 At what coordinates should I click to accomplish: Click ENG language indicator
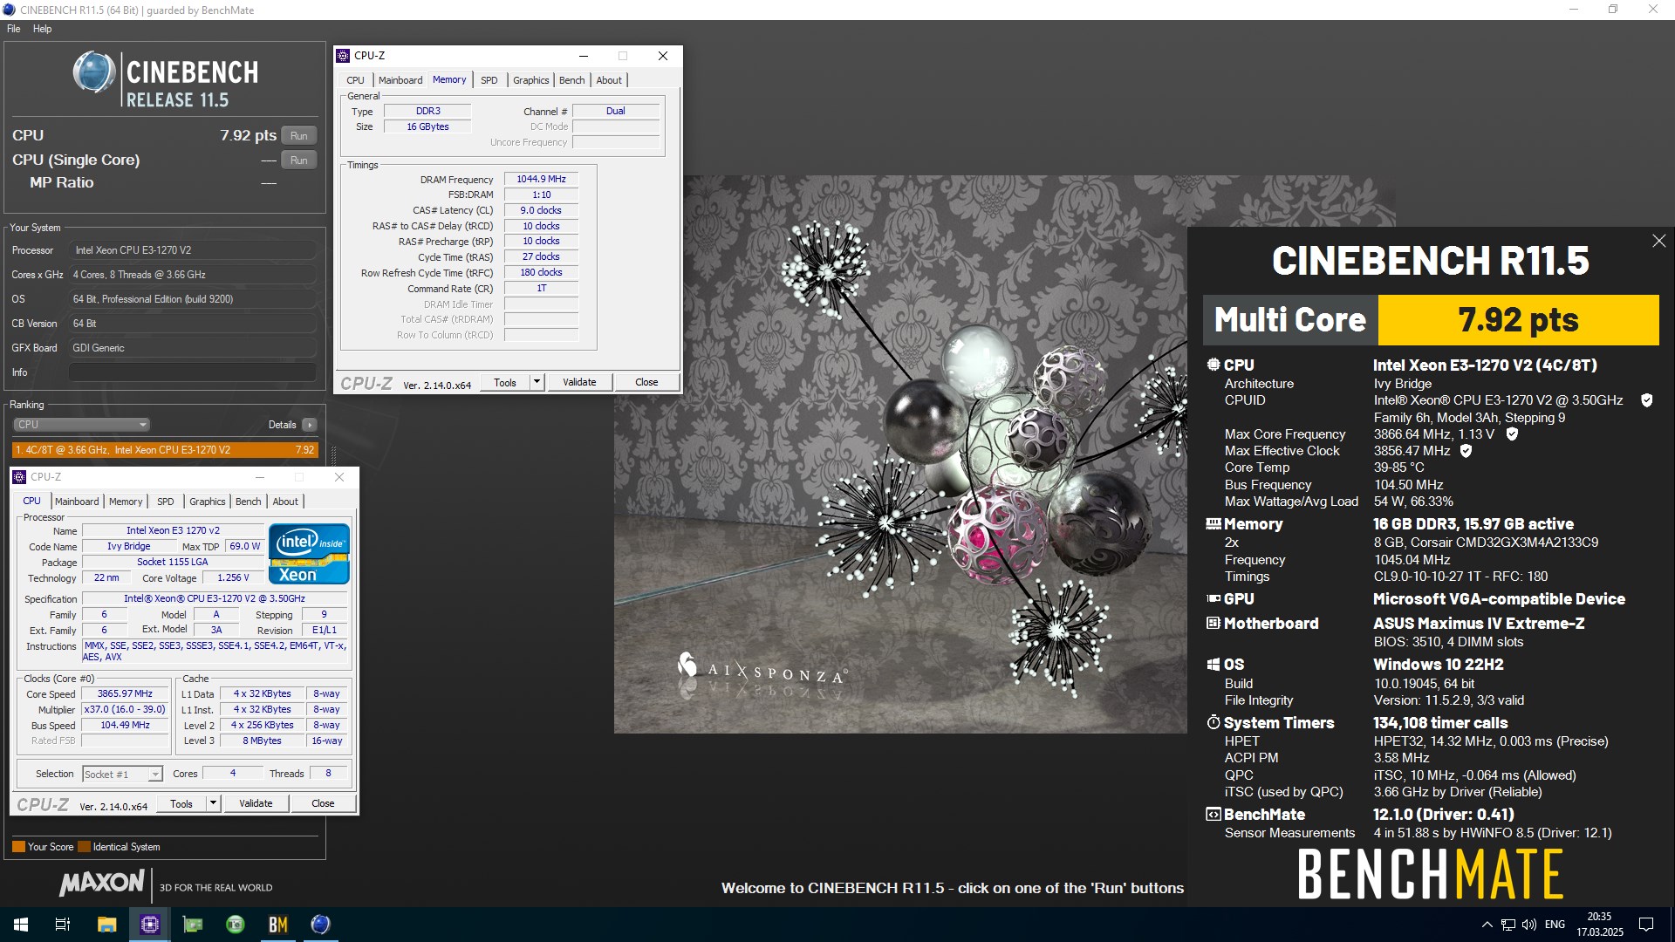pyautogui.click(x=1555, y=925)
